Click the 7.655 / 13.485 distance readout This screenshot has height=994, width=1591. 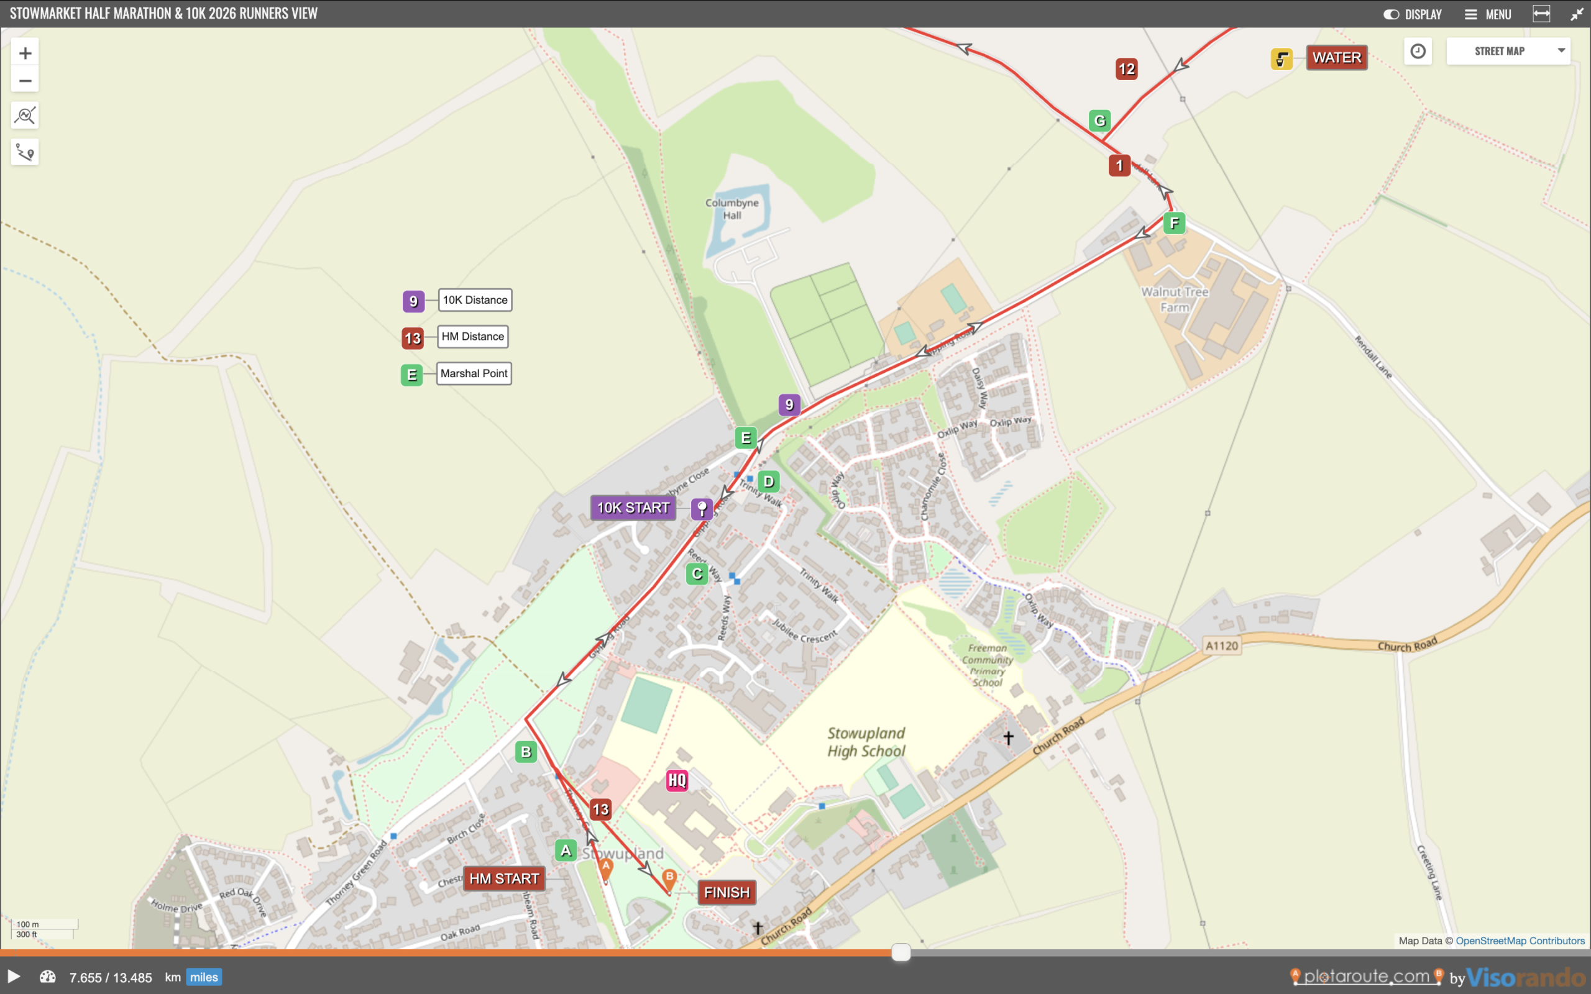coord(111,978)
